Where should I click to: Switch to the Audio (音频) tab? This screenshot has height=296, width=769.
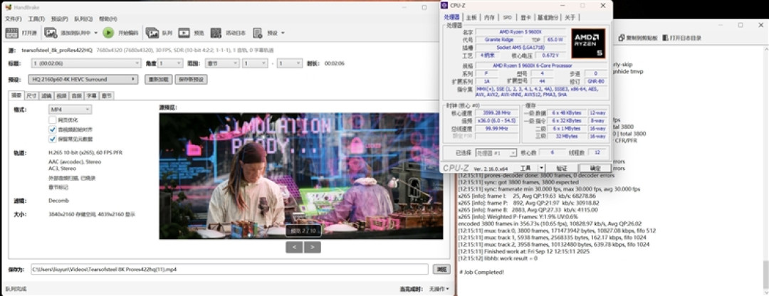76,95
